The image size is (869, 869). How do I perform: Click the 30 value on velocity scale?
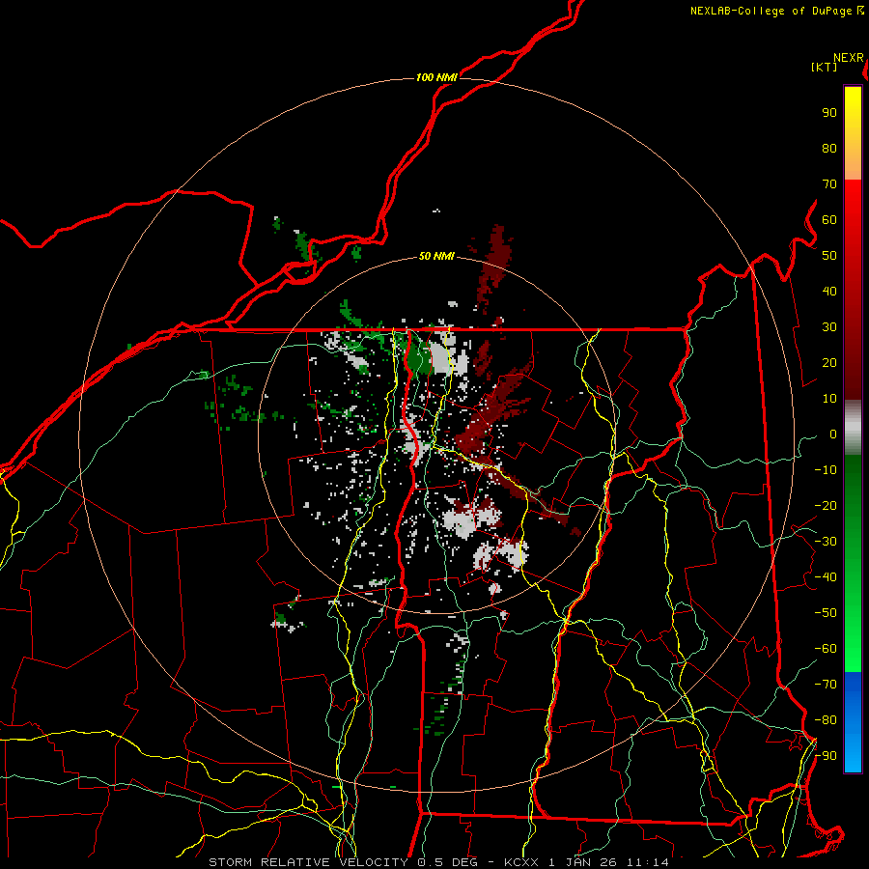pyautogui.click(x=829, y=327)
